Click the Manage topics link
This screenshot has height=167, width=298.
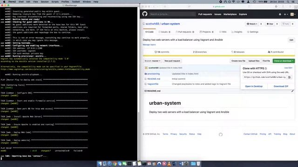pos(149,45)
